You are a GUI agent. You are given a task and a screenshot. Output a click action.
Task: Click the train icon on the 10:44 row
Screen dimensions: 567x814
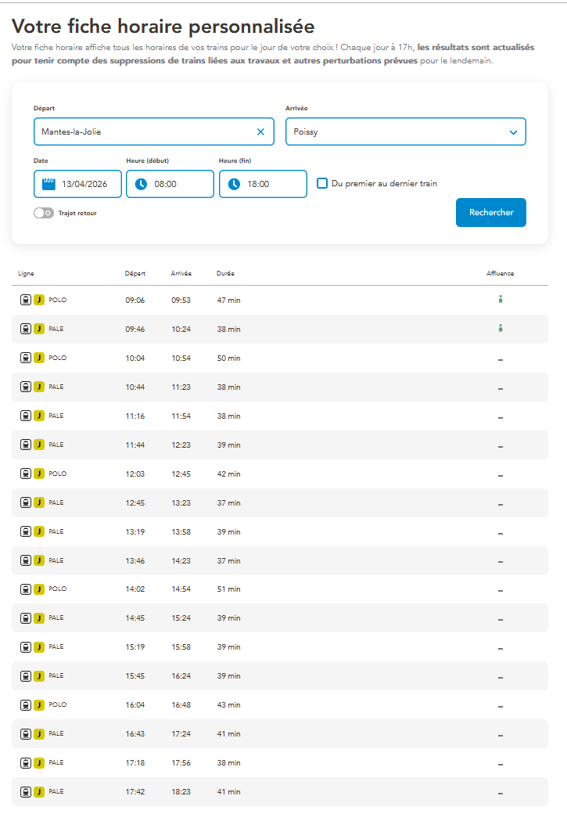26,387
